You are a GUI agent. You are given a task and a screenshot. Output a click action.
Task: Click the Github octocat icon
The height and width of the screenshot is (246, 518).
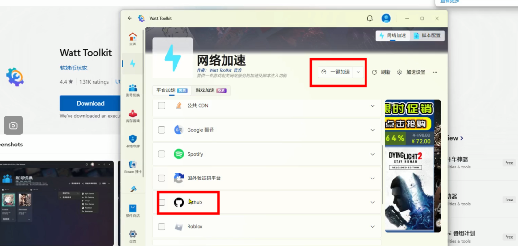[x=179, y=202]
